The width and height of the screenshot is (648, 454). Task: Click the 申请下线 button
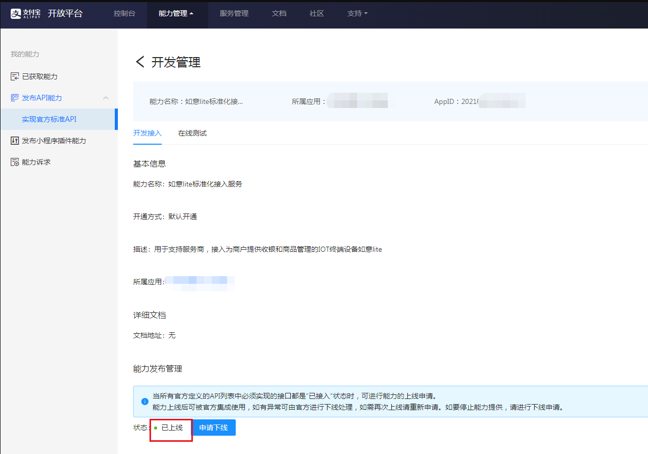click(x=214, y=428)
